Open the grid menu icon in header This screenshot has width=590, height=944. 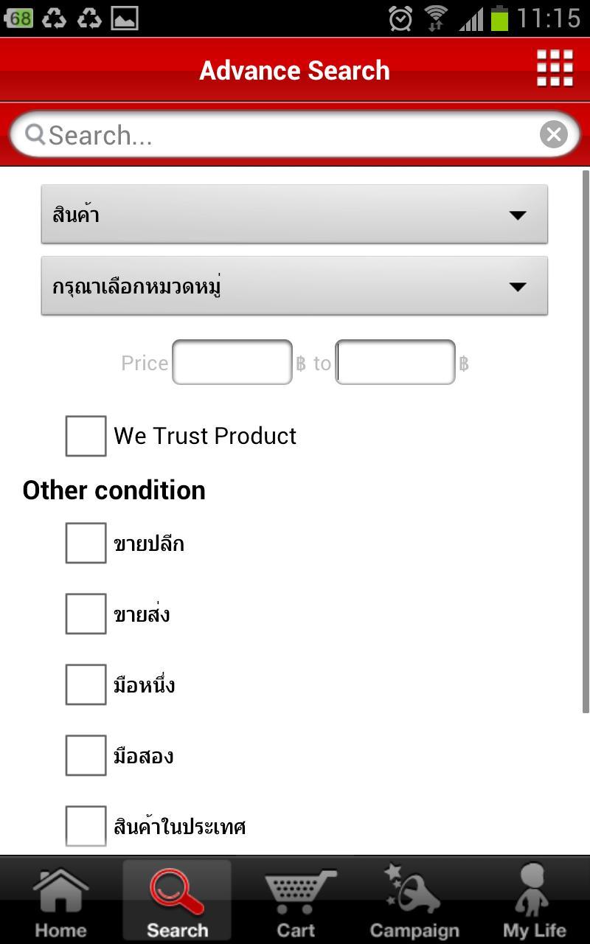click(555, 69)
